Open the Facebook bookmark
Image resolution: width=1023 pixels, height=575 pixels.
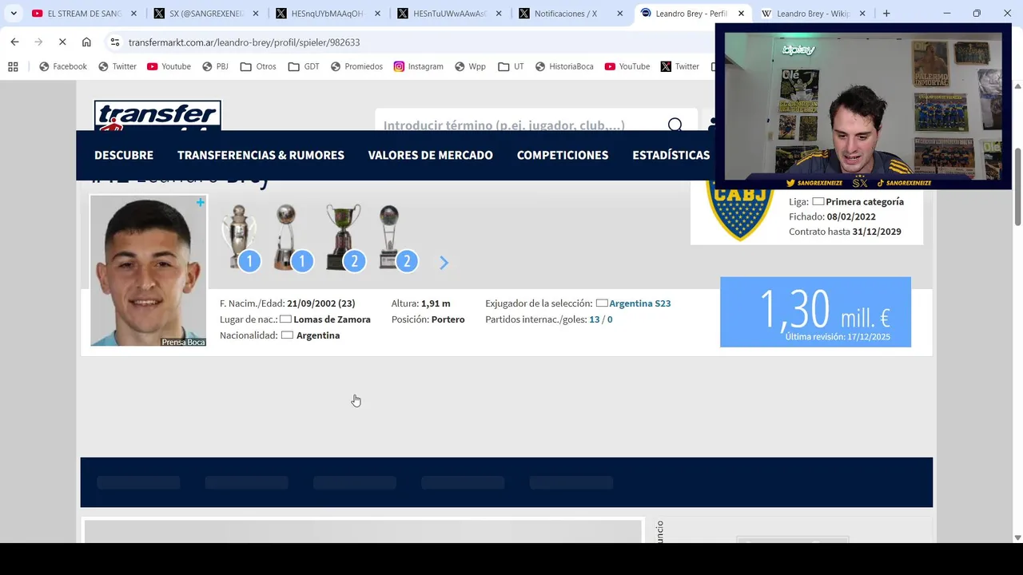(63, 66)
